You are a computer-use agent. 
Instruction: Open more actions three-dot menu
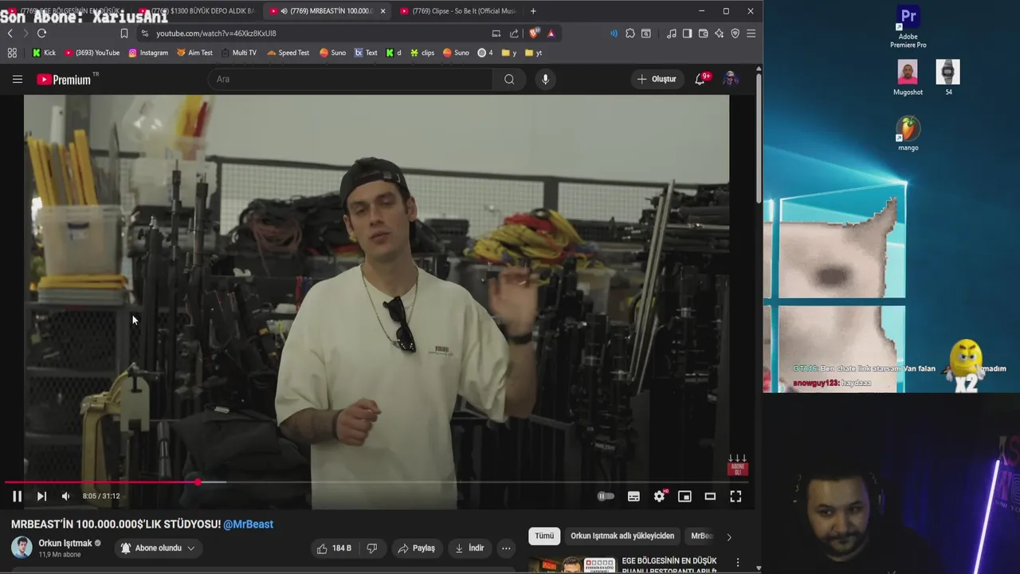(x=506, y=548)
